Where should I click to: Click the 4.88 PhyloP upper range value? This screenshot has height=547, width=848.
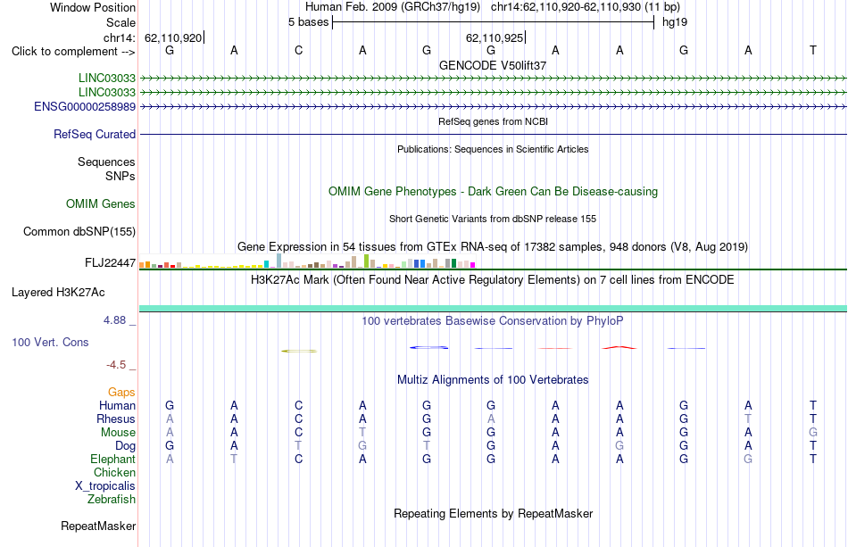tap(114, 320)
